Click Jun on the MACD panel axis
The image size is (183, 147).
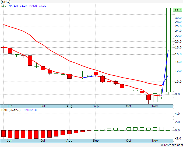pyautogui.click(x=10, y=141)
